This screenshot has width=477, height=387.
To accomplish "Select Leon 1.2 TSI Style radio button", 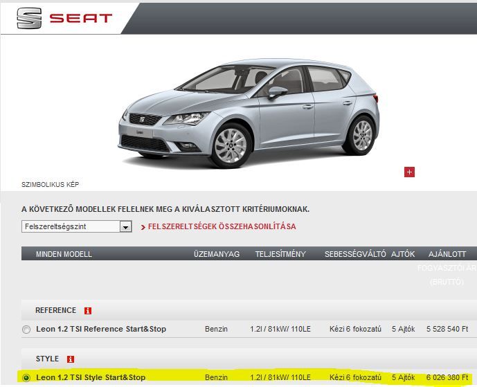I will [x=26, y=378].
